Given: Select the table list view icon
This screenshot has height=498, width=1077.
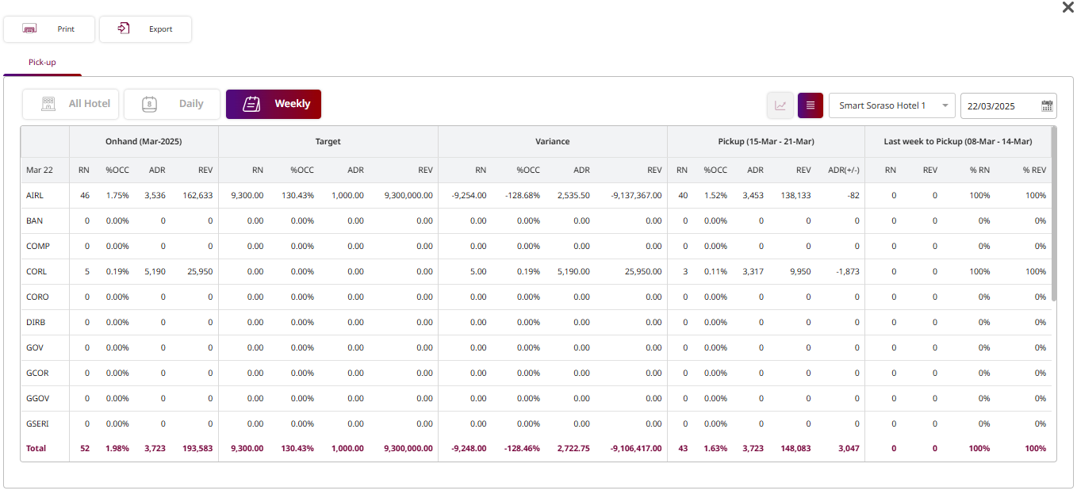Looking at the screenshot, I should pos(811,105).
